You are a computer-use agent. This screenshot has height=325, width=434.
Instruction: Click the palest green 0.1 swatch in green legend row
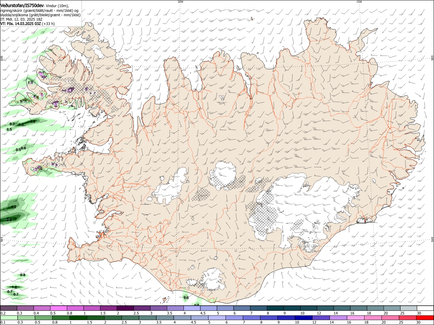coord(9,318)
